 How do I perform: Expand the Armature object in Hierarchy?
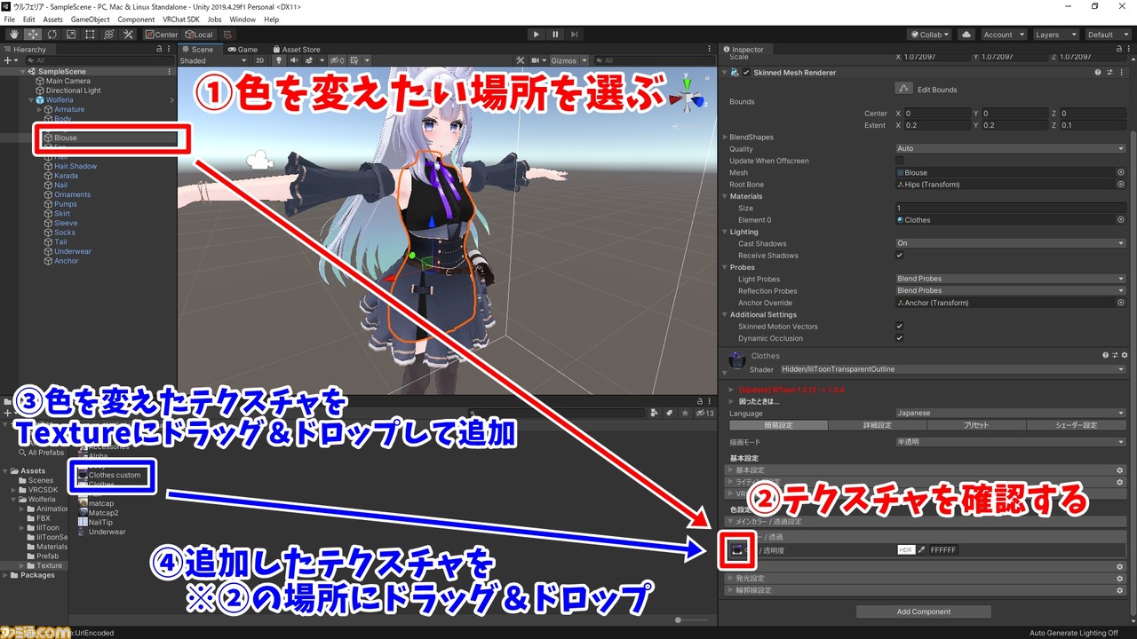coord(39,109)
